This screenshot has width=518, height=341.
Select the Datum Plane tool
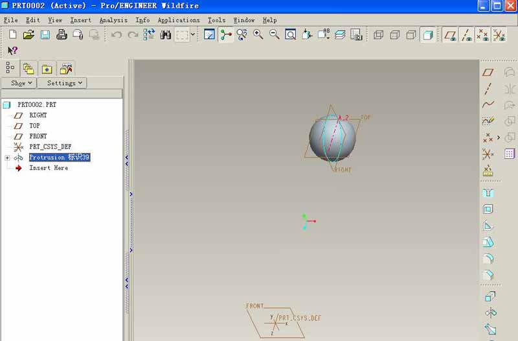(x=488, y=73)
